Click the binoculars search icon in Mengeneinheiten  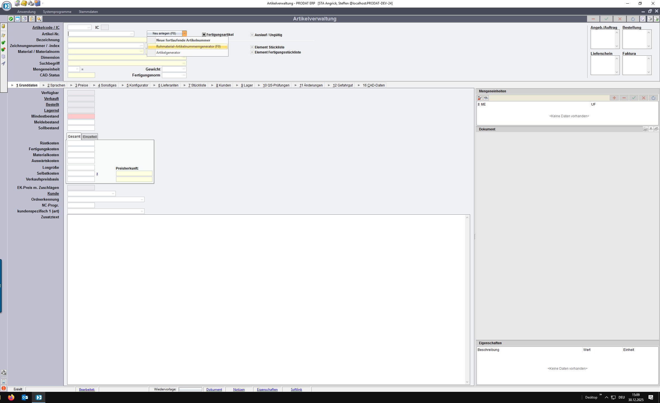pos(486,98)
